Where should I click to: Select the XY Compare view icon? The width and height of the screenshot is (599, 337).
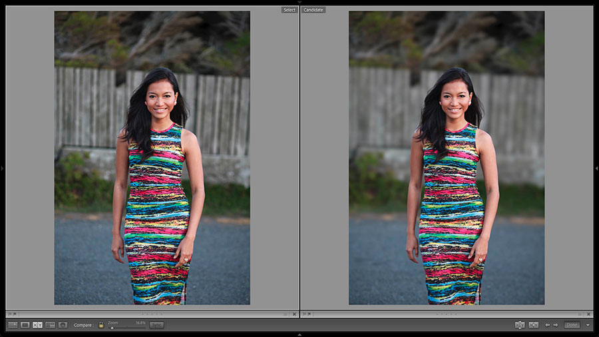point(37,325)
